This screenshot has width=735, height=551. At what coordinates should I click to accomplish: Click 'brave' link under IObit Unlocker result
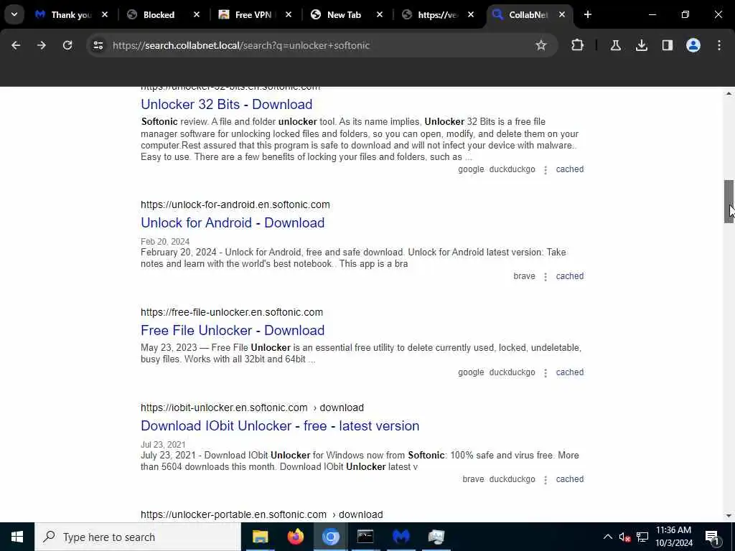(473, 479)
